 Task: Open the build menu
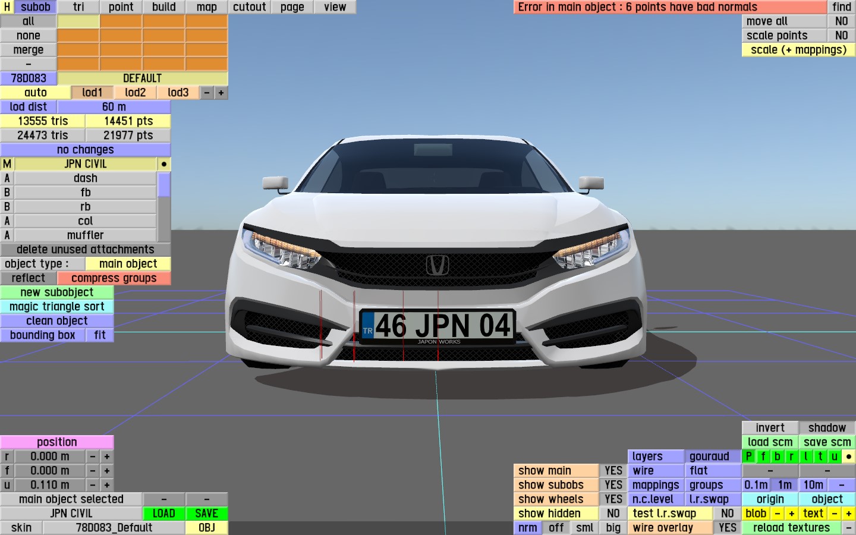click(x=164, y=7)
